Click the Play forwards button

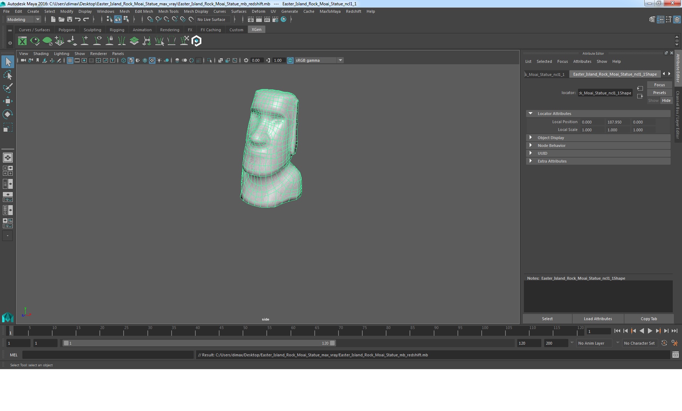pyautogui.click(x=650, y=331)
